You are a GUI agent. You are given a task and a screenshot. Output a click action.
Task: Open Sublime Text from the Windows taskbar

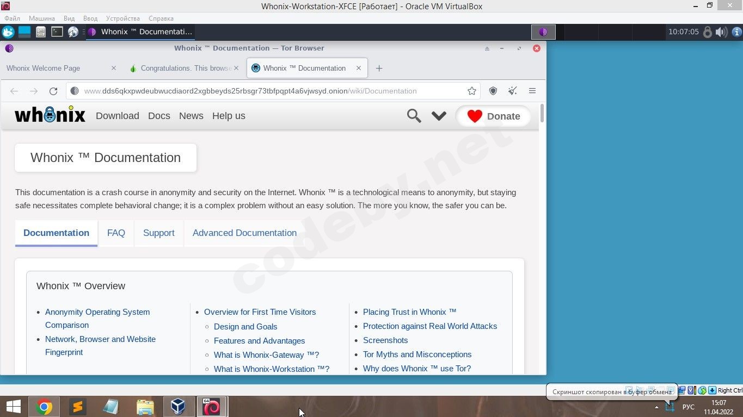(x=78, y=407)
